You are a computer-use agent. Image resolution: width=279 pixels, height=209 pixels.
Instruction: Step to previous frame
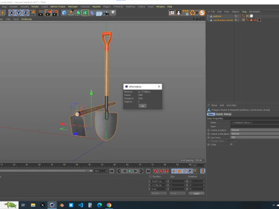pos(124,171)
